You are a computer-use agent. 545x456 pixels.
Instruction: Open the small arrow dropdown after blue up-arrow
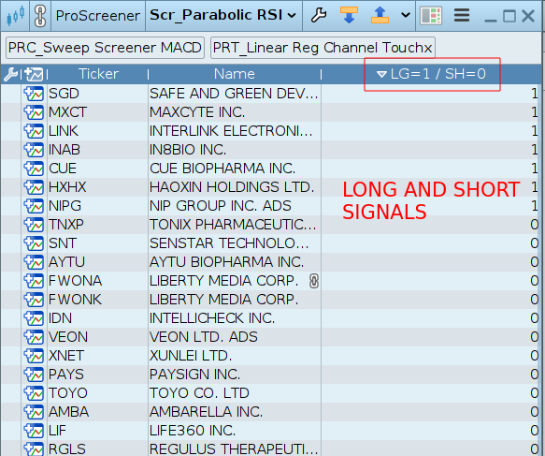click(405, 15)
